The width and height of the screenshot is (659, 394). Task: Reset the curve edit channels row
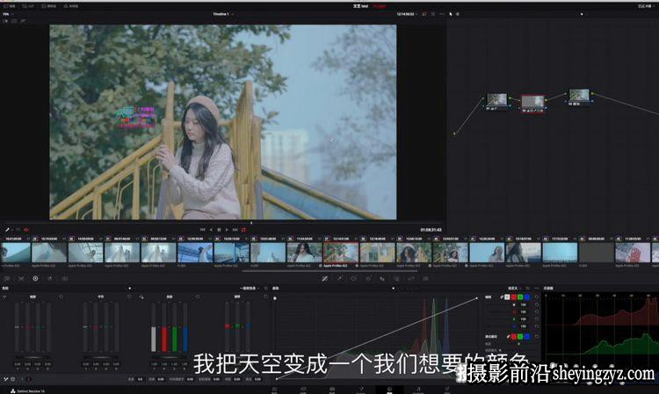[537, 297]
